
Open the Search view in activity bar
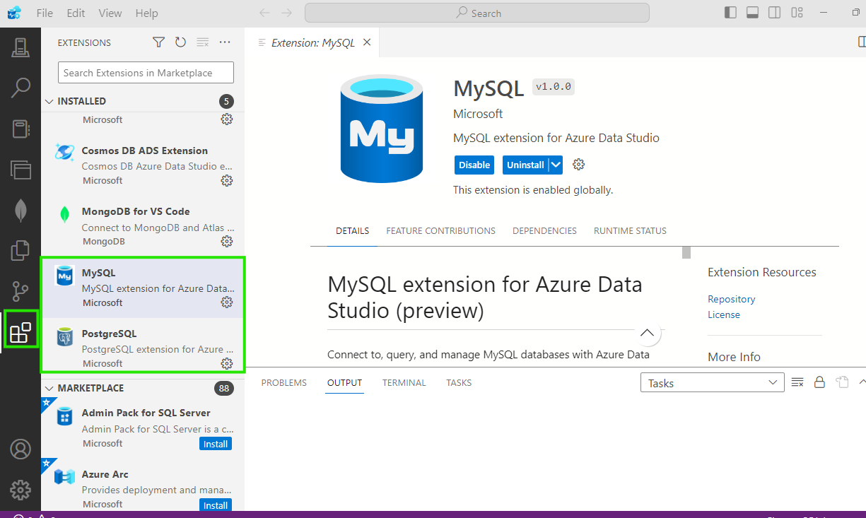[21, 88]
